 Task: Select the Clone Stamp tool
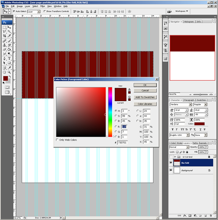coord(5,45)
